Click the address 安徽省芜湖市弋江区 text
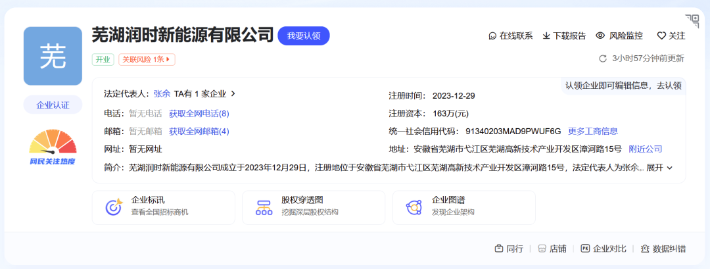Image resolution: width=710 pixels, height=269 pixels. point(517,149)
